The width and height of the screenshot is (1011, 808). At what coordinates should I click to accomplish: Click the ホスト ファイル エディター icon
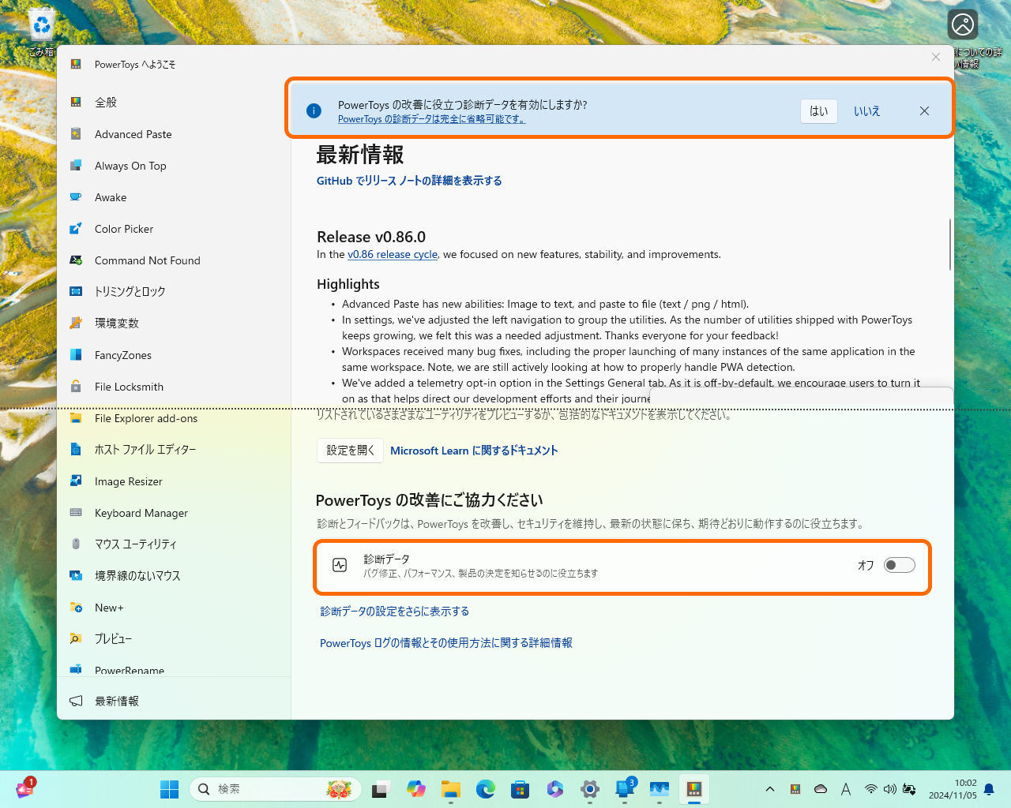coord(76,450)
